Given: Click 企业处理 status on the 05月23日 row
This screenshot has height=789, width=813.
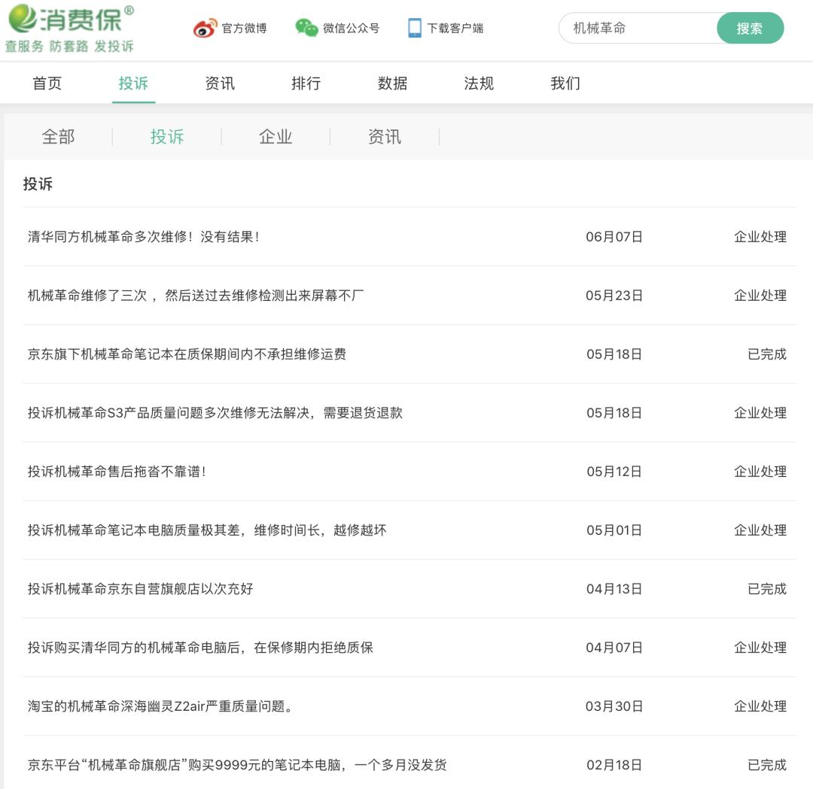Looking at the screenshot, I should click(x=760, y=296).
